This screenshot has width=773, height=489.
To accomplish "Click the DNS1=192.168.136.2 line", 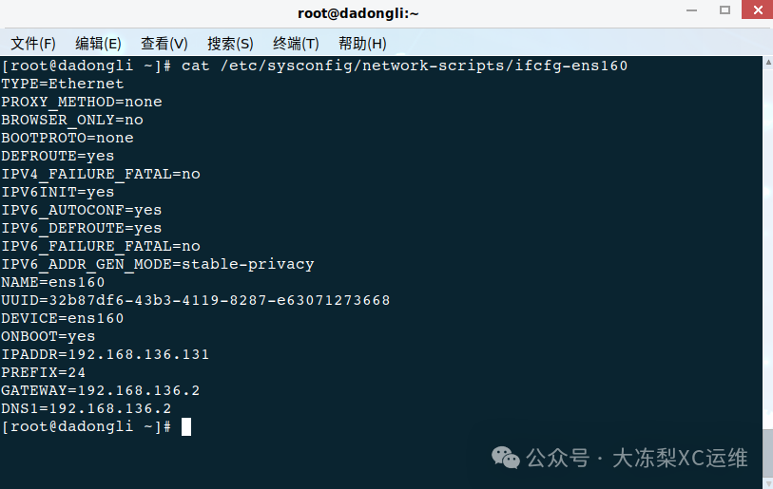I will [x=87, y=408].
